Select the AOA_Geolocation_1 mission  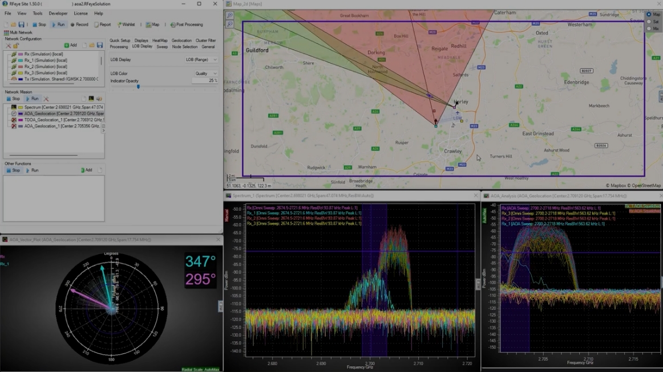[x=62, y=126]
